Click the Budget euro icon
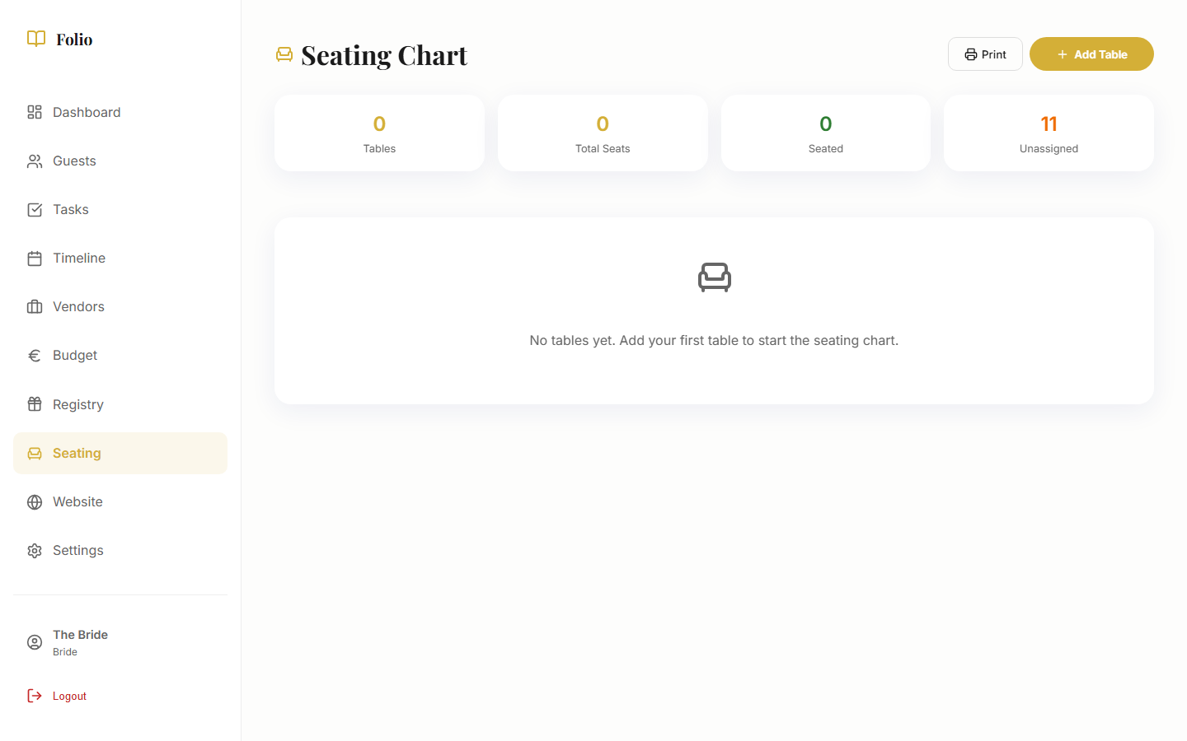1187x741 pixels. [x=34, y=355]
